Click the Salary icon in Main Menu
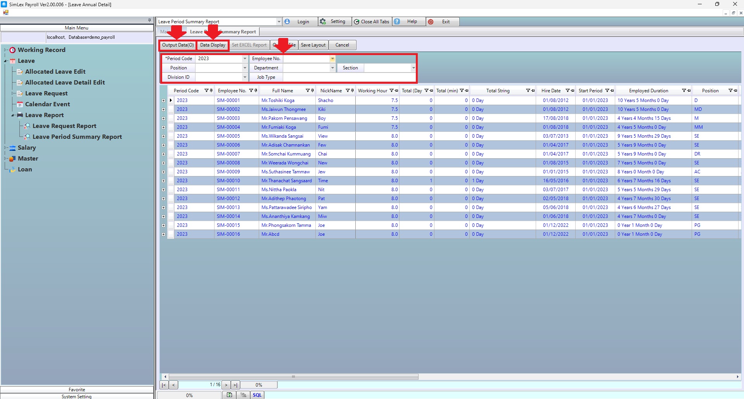 coord(12,148)
